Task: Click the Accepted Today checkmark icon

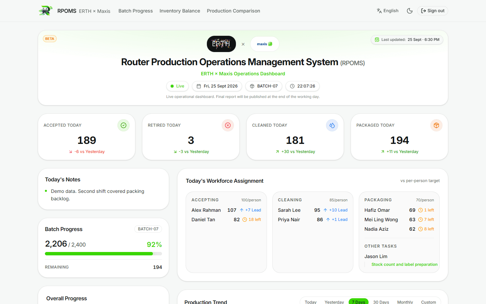Action: click(124, 125)
